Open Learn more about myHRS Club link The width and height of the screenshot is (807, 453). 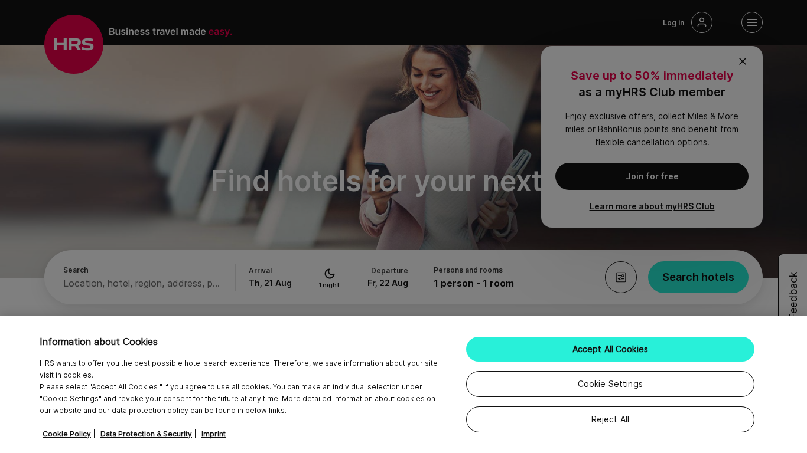[652, 206]
